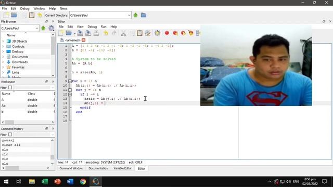Expand the Contacts folder node

[x=3, y=46]
